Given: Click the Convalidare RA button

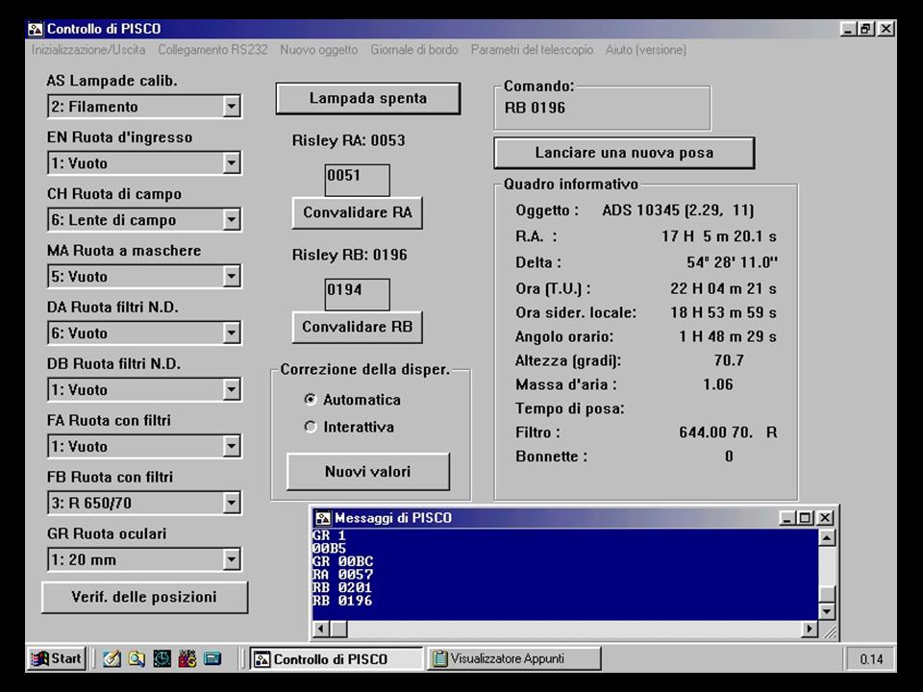Looking at the screenshot, I should point(357,212).
